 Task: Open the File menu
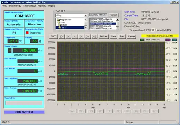4,6
